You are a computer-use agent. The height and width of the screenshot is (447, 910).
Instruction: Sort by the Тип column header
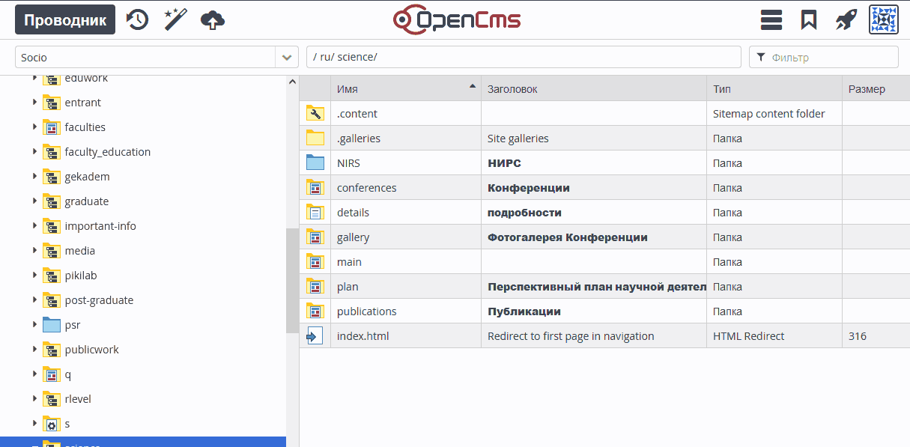773,89
